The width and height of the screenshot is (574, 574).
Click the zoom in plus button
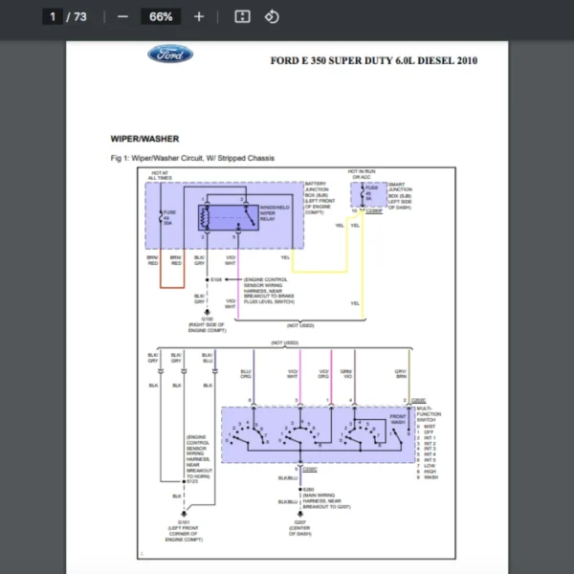coord(199,16)
